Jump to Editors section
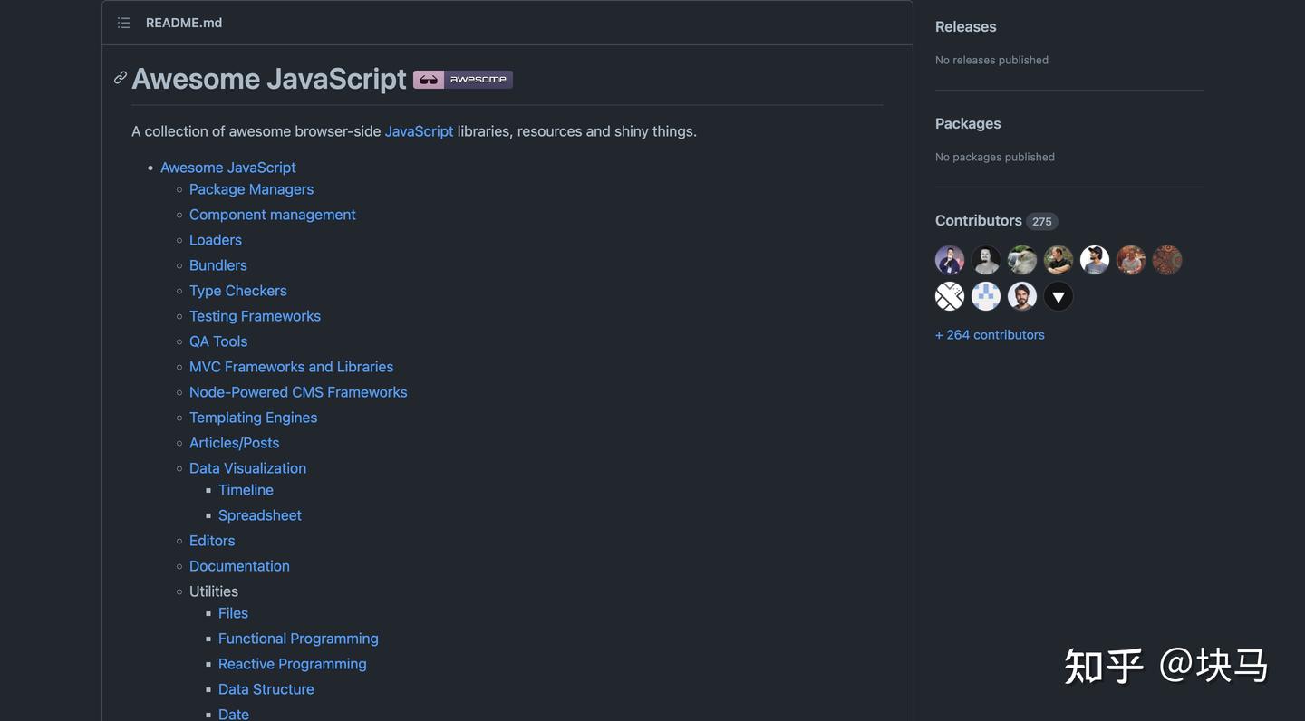The height and width of the screenshot is (721, 1305). pyautogui.click(x=212, y=541)
